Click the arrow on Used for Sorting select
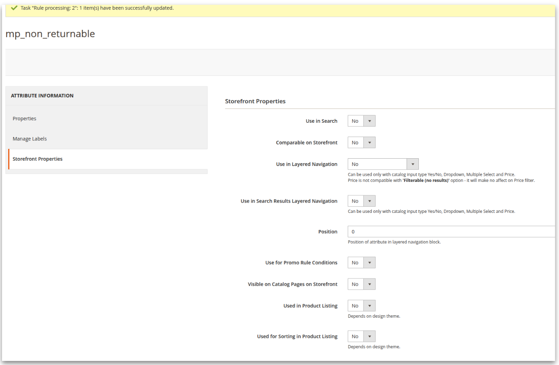The height and width of the screenshot is (365, 559). 370,336
